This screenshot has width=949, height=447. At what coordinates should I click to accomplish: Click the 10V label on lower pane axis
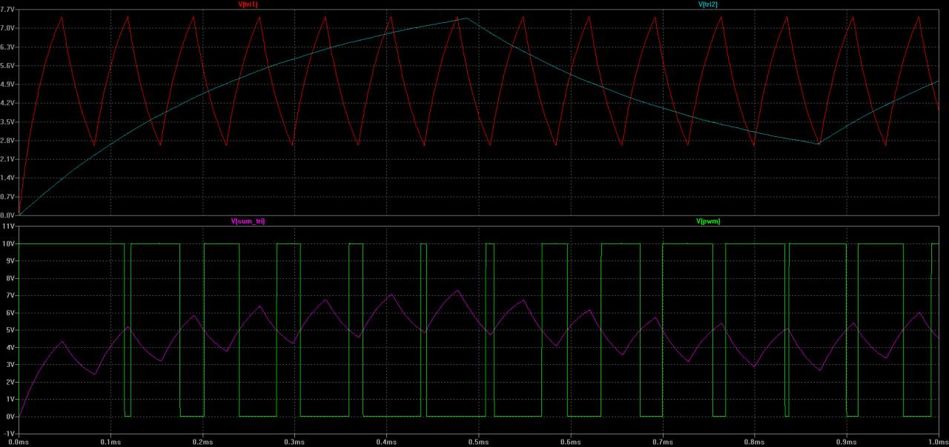click(9, 243)
